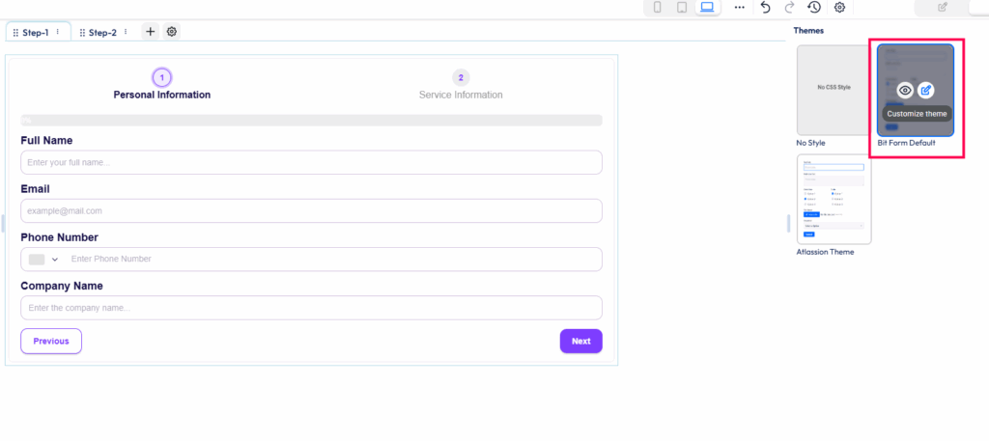This screenshot has width=989, height=441.
Task: Select the Atlassion Theme thumbnail
Action: click(x=834, y=199)
